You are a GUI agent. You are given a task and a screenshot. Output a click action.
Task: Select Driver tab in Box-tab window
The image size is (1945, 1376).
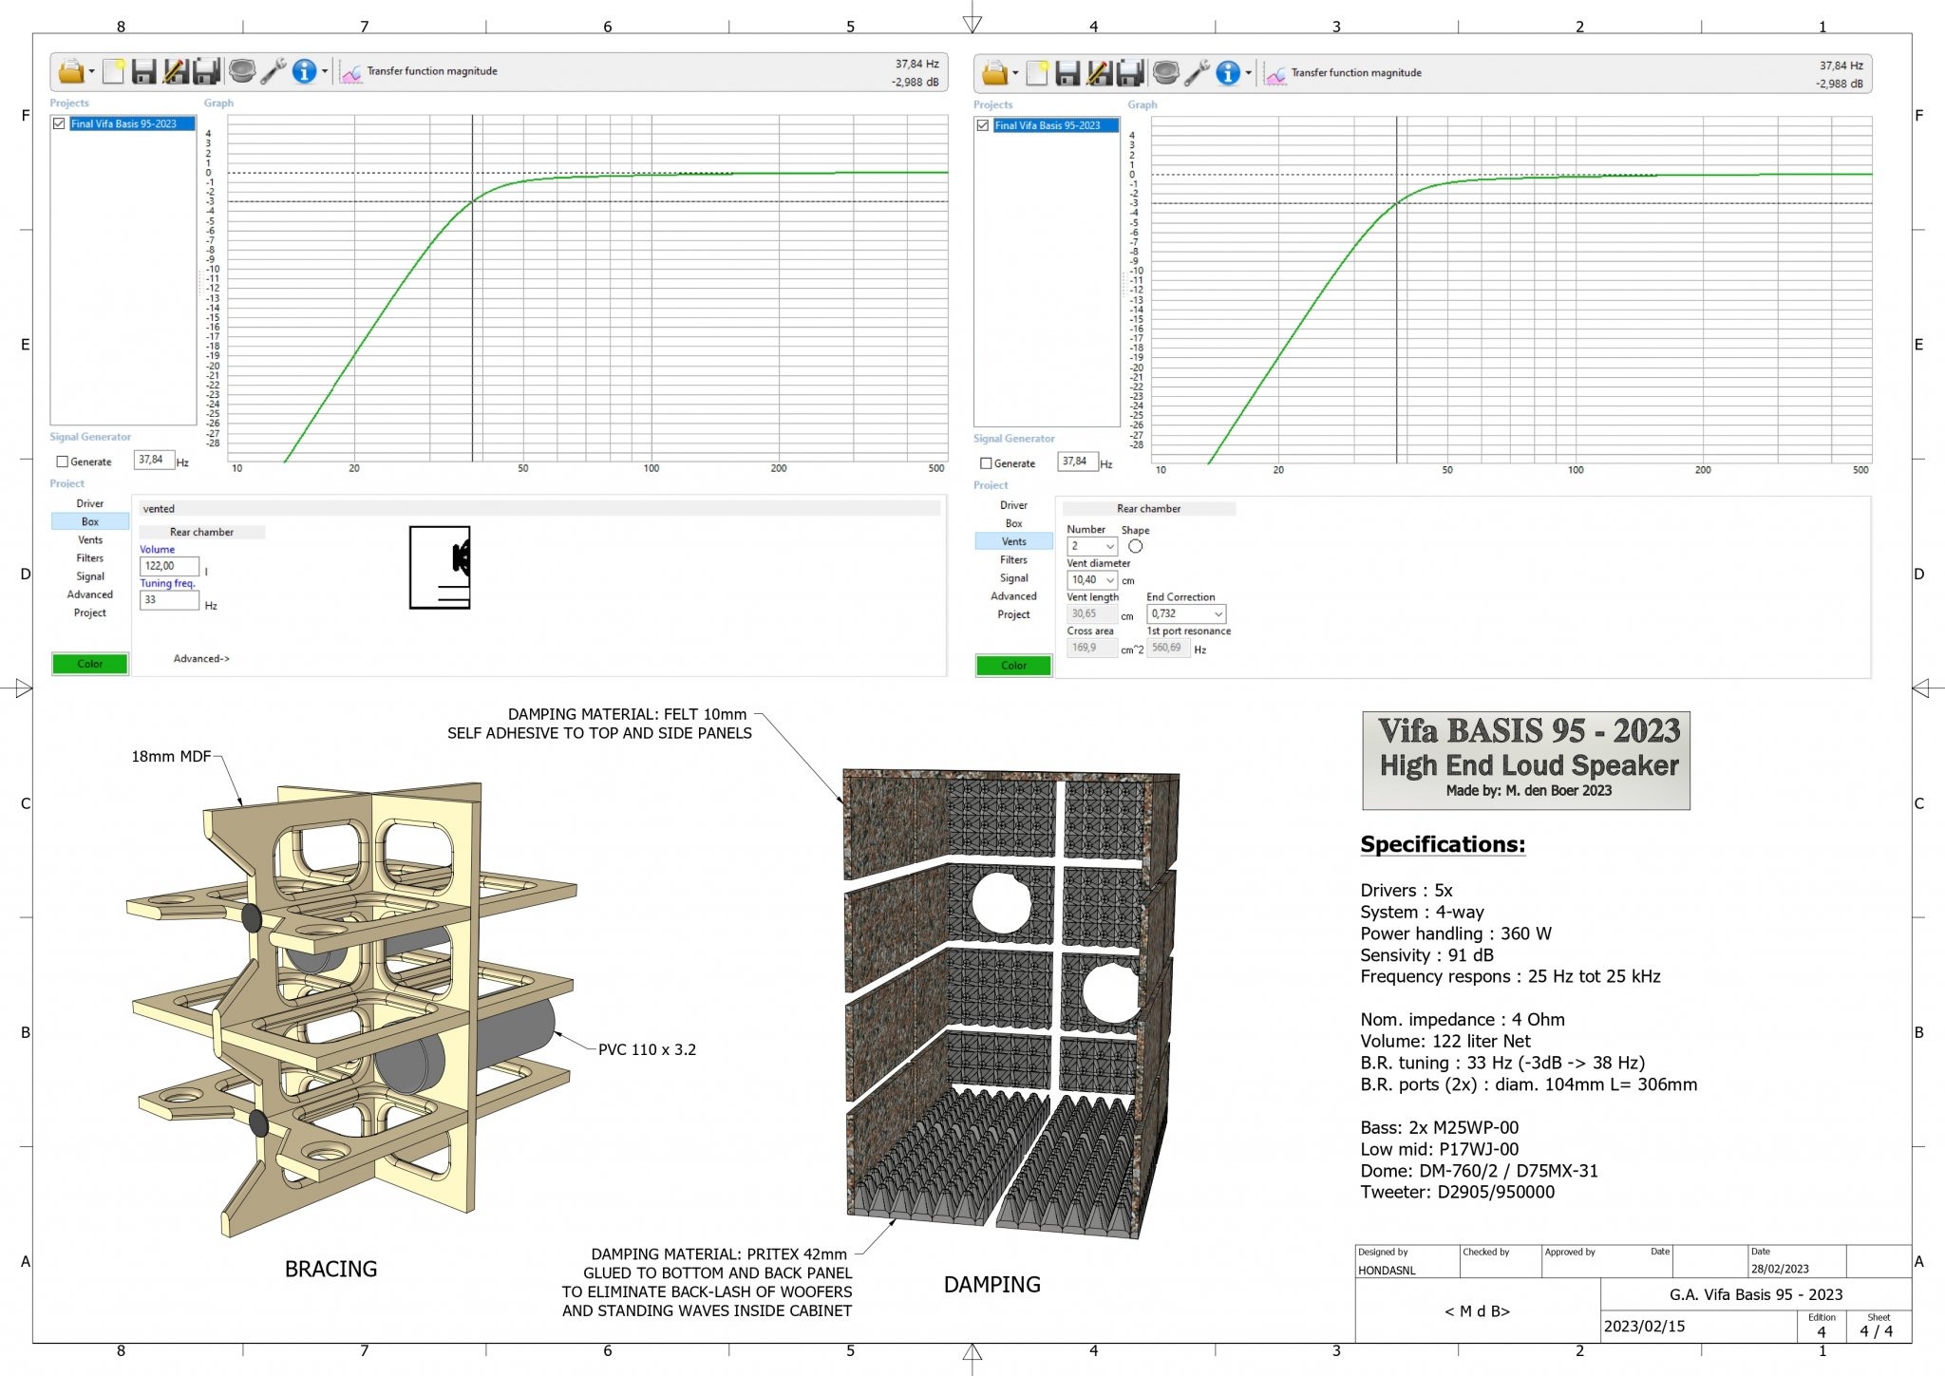90,503
